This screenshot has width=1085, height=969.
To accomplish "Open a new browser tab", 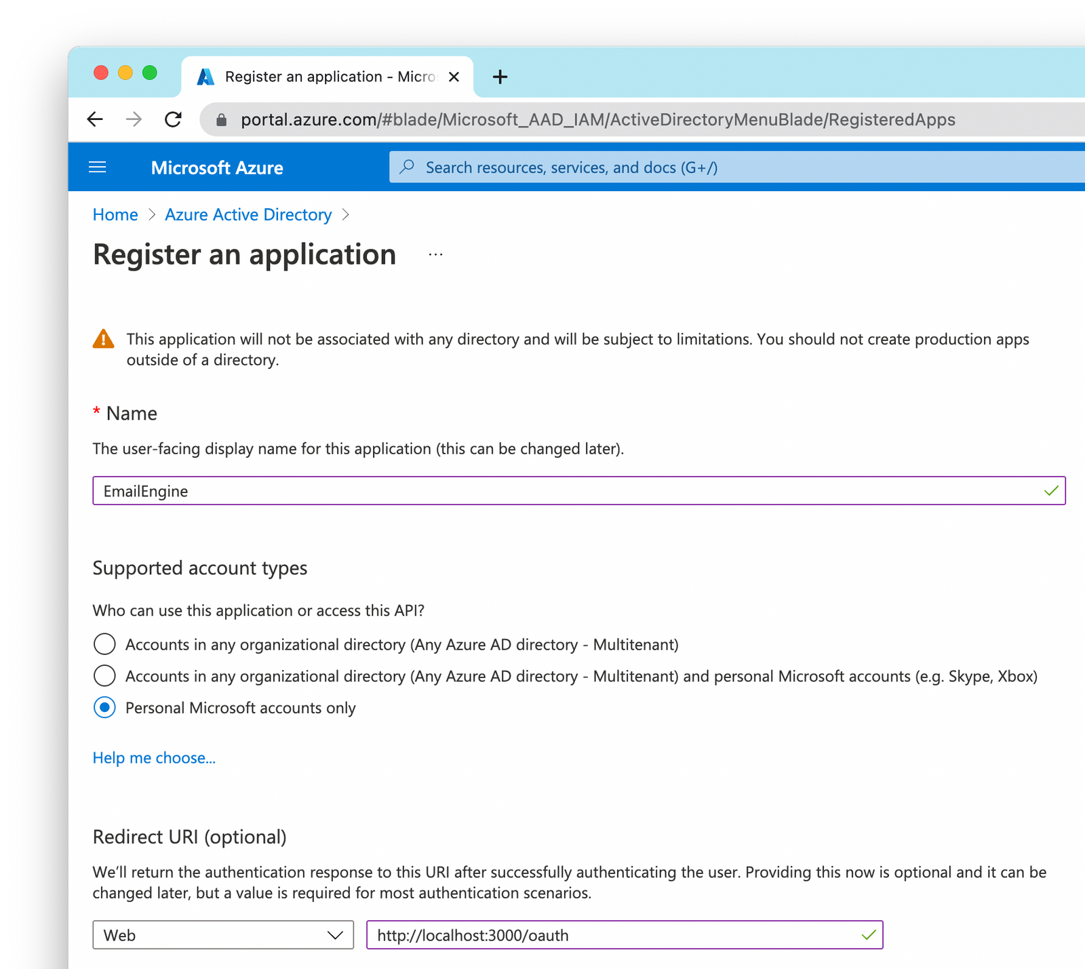I will (500, 76).
